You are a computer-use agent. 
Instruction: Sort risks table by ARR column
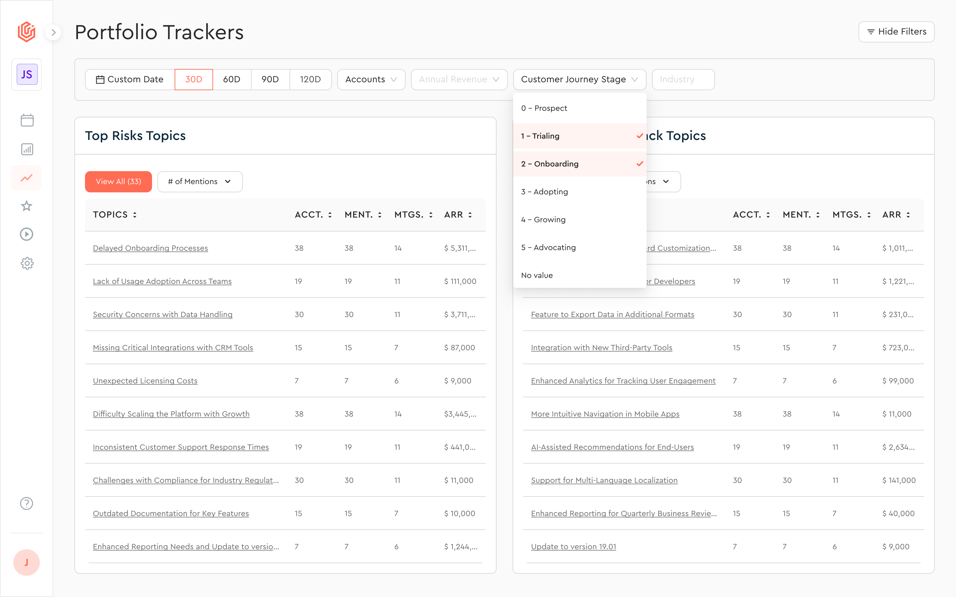458,215
